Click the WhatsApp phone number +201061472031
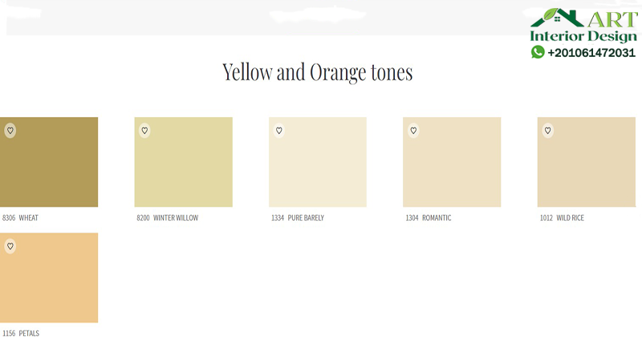The height and width of the screenshot is (361, 642). pos(591,53)
